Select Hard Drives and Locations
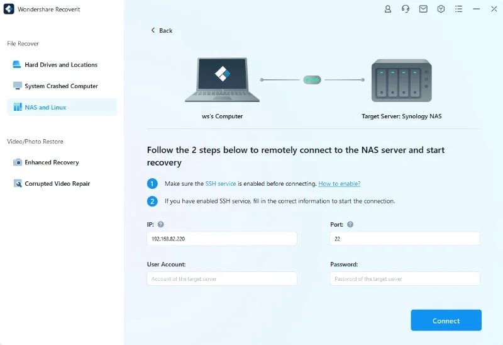This screenshot has height=345, width=503. (x=61, y=65)
